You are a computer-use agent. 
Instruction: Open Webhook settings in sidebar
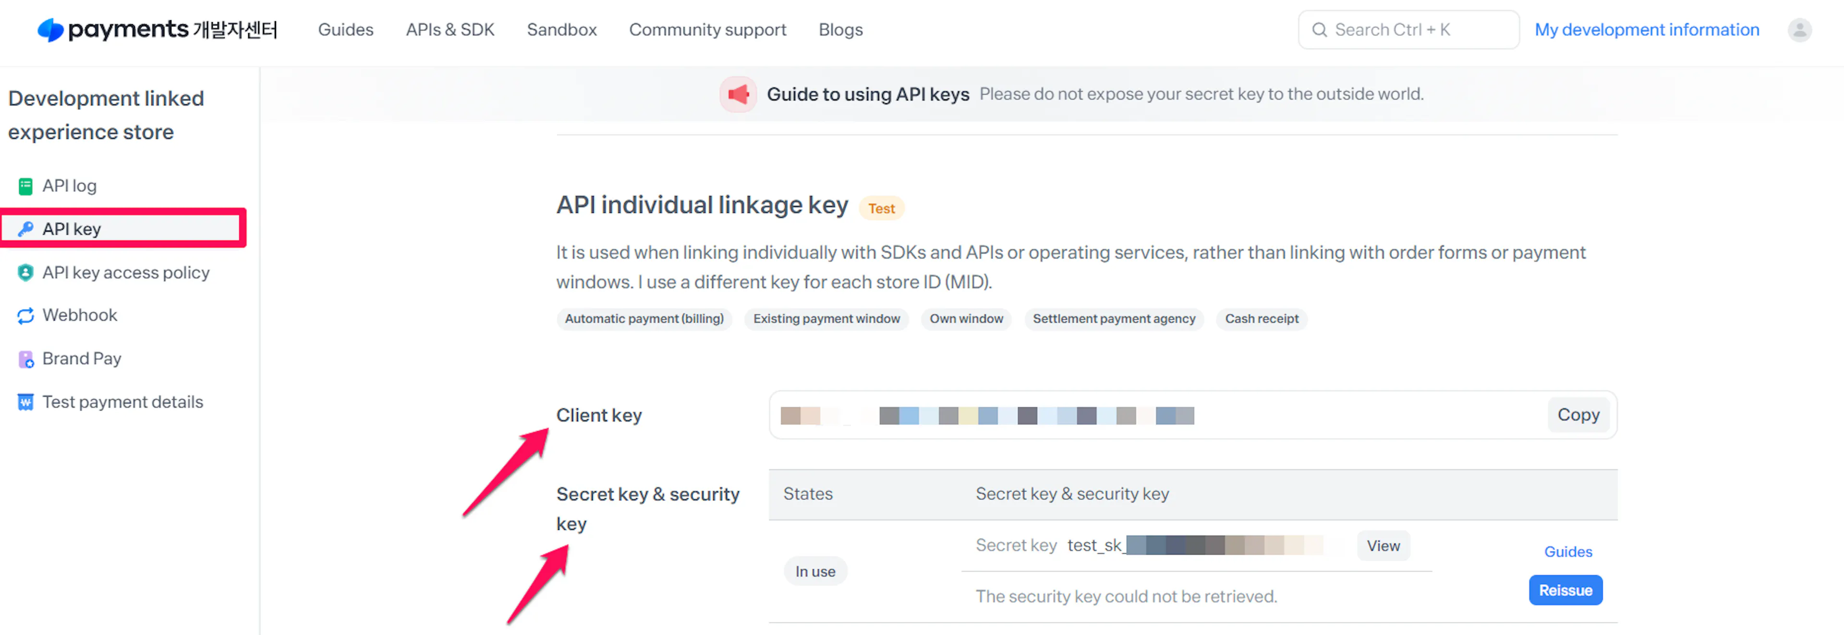click(x=79, y=316)
